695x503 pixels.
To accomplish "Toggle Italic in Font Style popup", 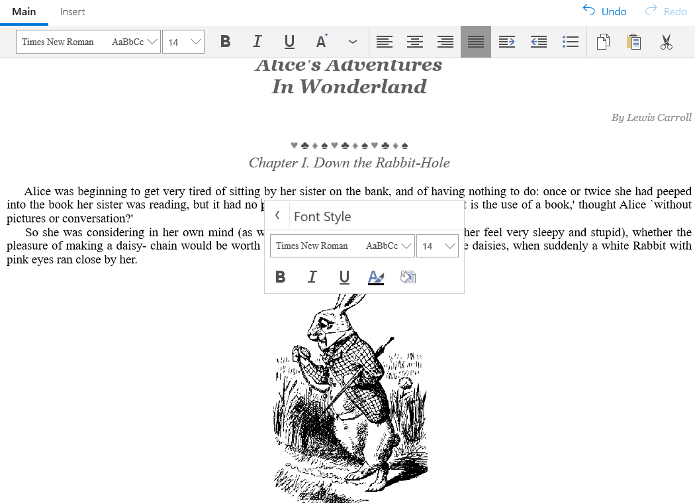I will pyautogui.click(x=312, y=277).
